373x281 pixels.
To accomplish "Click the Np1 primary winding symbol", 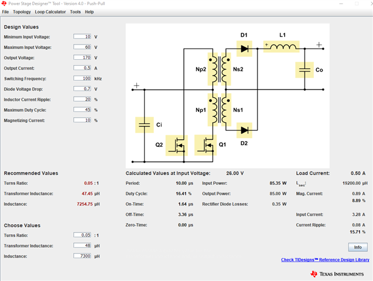I will tap(213, 110).
